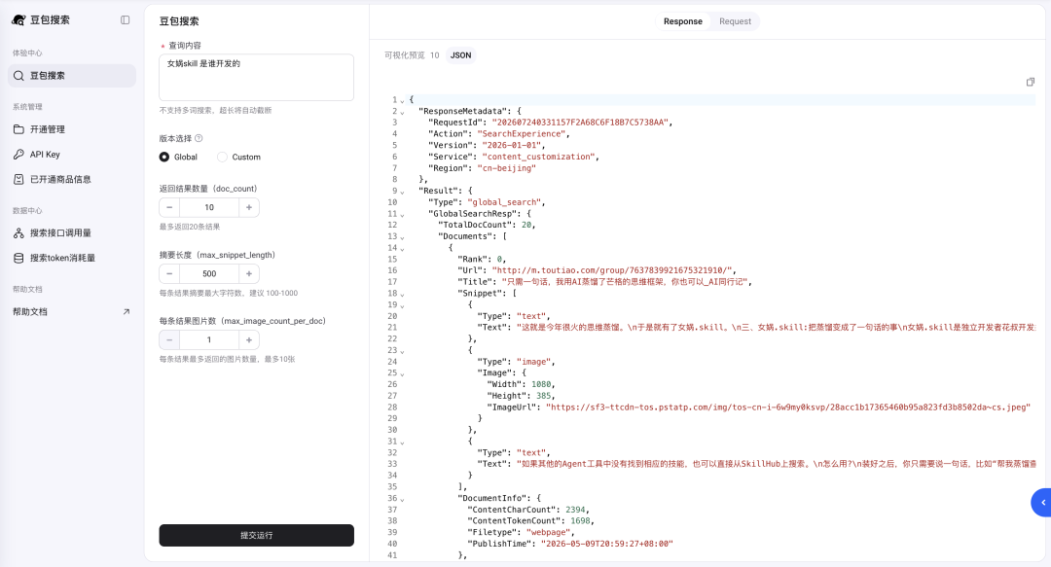This screenshot has height=567, width=1051.
Task: Switch to the Request tab
Action: (735, 21)
